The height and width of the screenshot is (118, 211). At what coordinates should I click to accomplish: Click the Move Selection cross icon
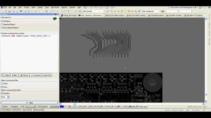[57, 11]
